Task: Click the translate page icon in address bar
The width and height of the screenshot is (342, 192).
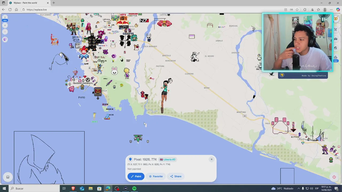Action: click(291, 10)
